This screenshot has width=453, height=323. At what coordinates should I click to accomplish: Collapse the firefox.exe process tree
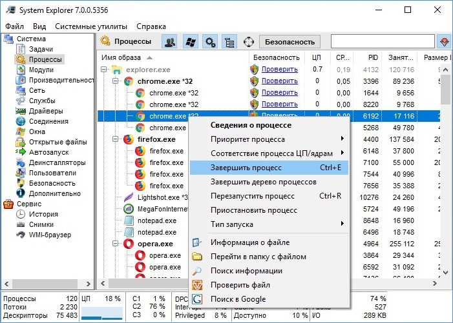coord(115,139)
